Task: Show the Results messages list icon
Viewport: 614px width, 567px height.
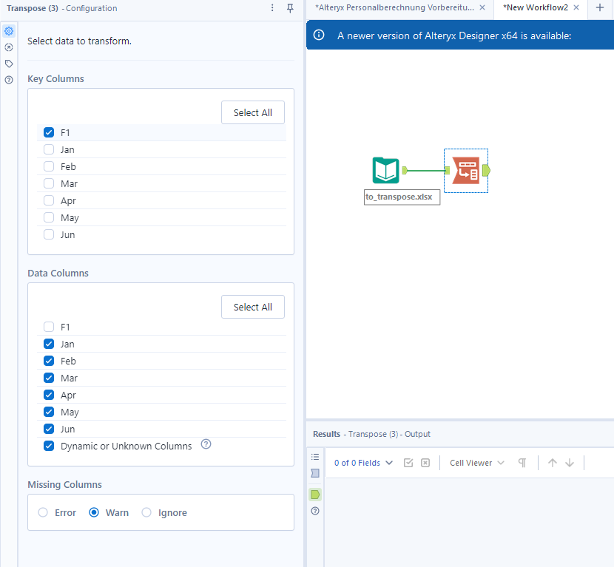Action: pos(315,457)
